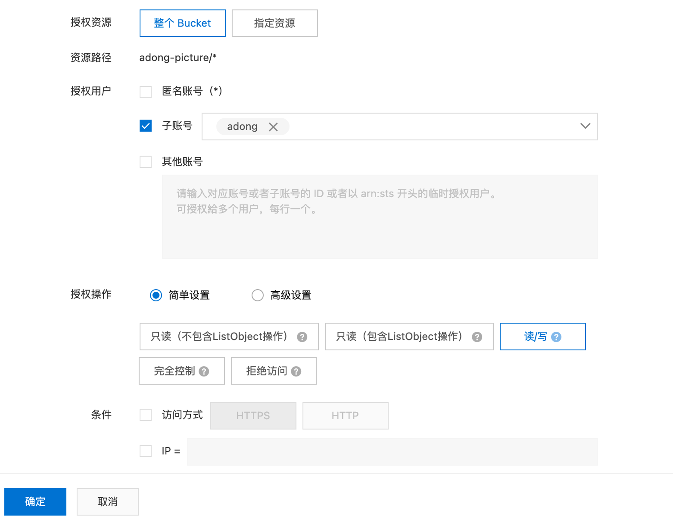Viewport: 673px width, 519px height.
Task: Select the 整个 Bucket resource option
Action: pyautogui.click(x=182, y=23)
